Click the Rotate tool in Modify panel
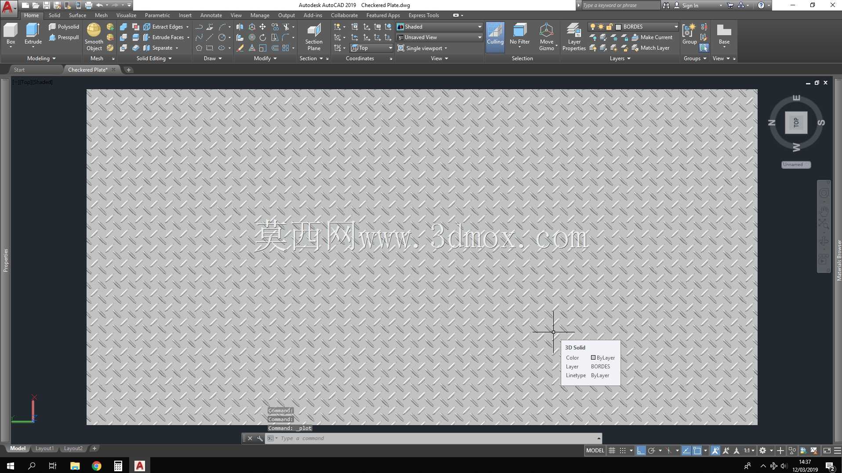The width and height of the screenshot is (842, 473). pos(263,37)
